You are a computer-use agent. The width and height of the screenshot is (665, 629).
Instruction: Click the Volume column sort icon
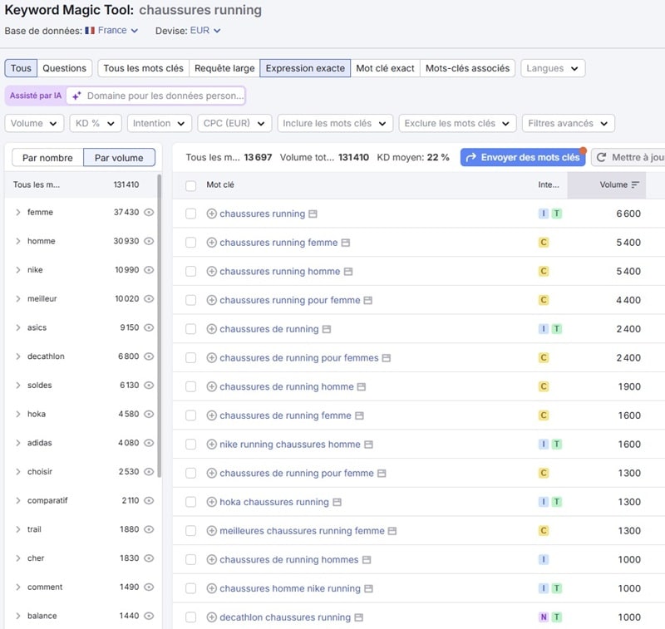click(x=635, y=184)
